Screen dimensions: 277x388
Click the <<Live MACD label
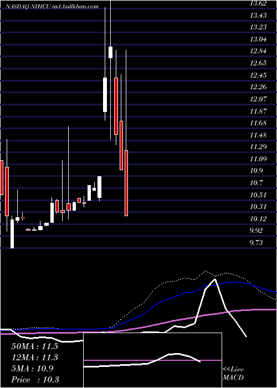coord(233,374)
